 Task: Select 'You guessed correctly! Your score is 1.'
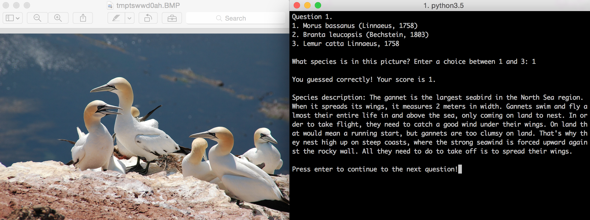364,79
